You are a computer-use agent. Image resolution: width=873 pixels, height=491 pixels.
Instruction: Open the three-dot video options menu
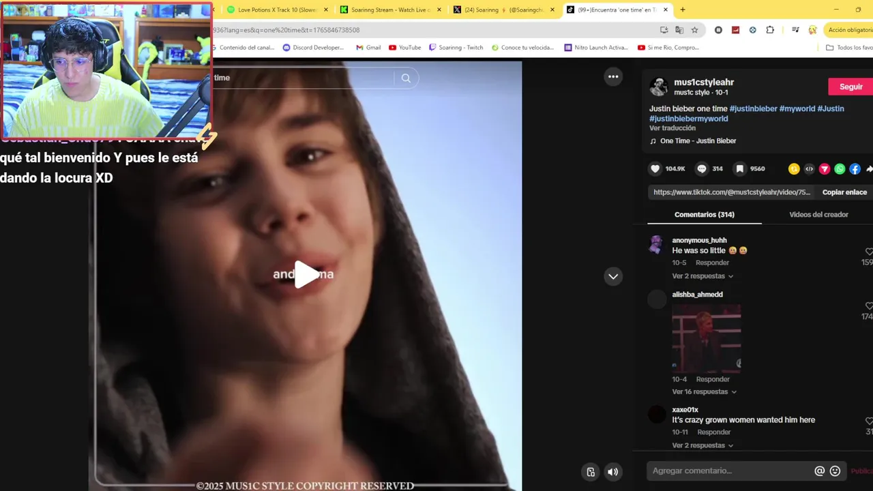613,76
